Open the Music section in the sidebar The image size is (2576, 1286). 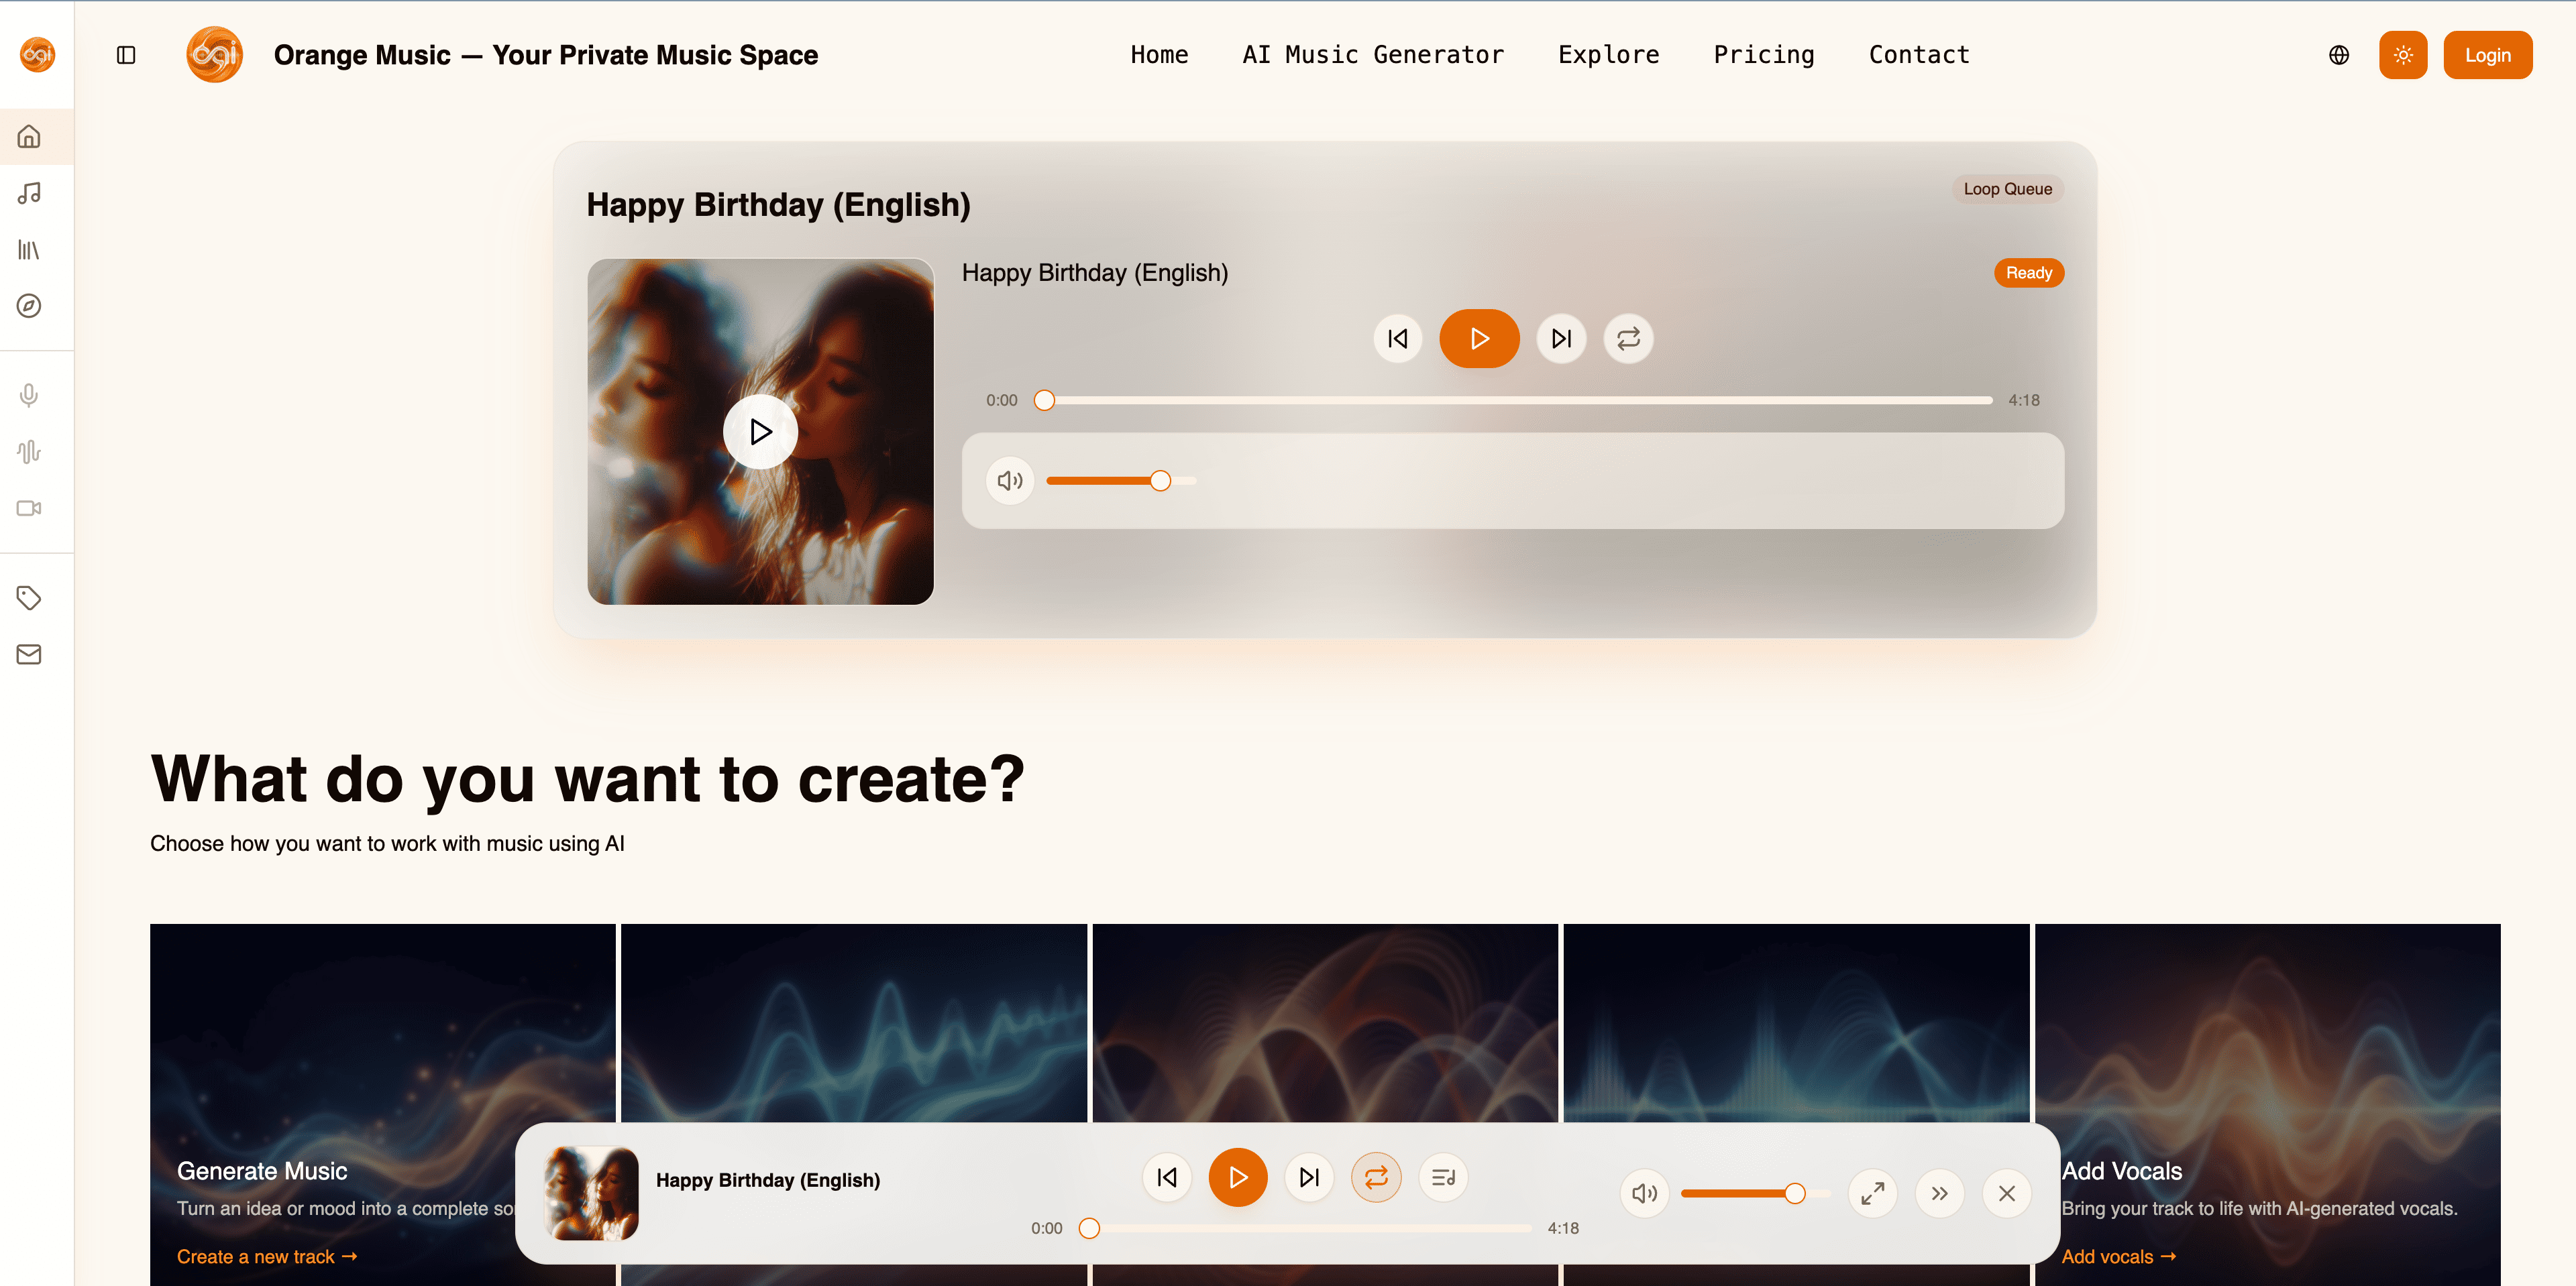pyautogui.click(x=29, y=194)
